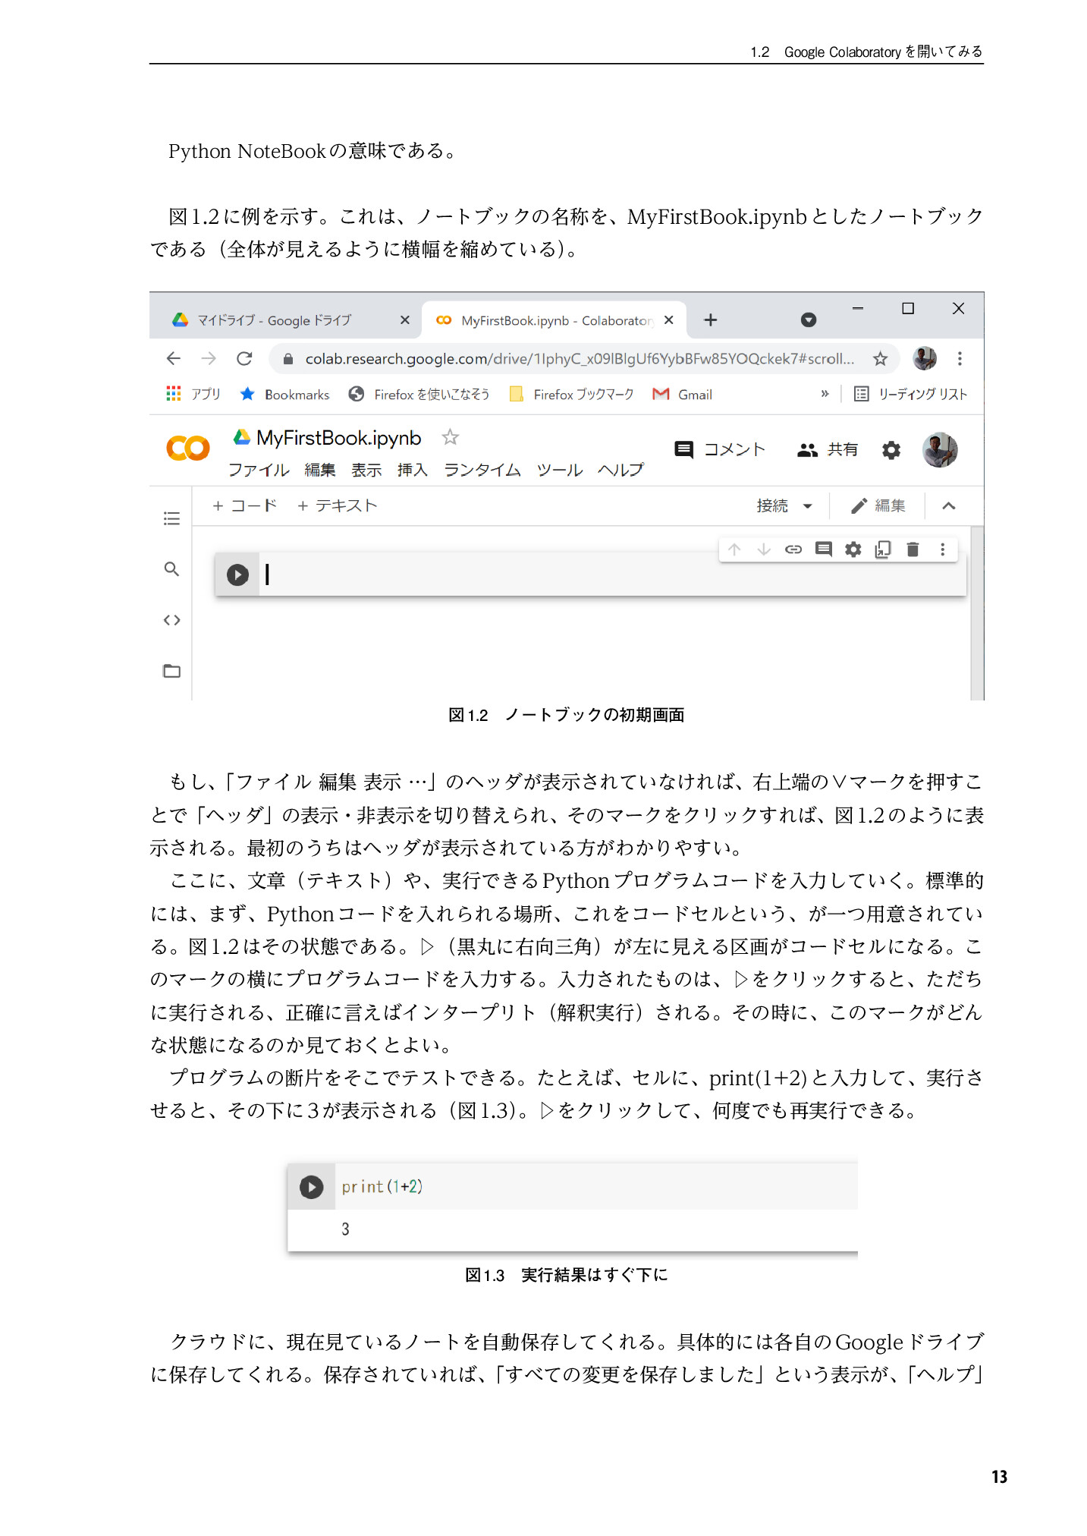Open the コメント comments panel
The height and width of the screenshot is (1536, 1087).
pos(720,449)
